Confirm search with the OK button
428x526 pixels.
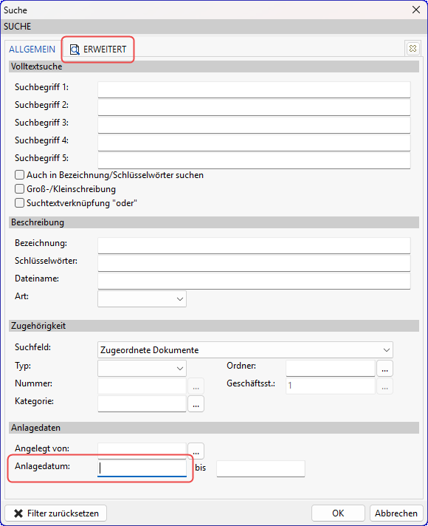click(x=338, y=513)
